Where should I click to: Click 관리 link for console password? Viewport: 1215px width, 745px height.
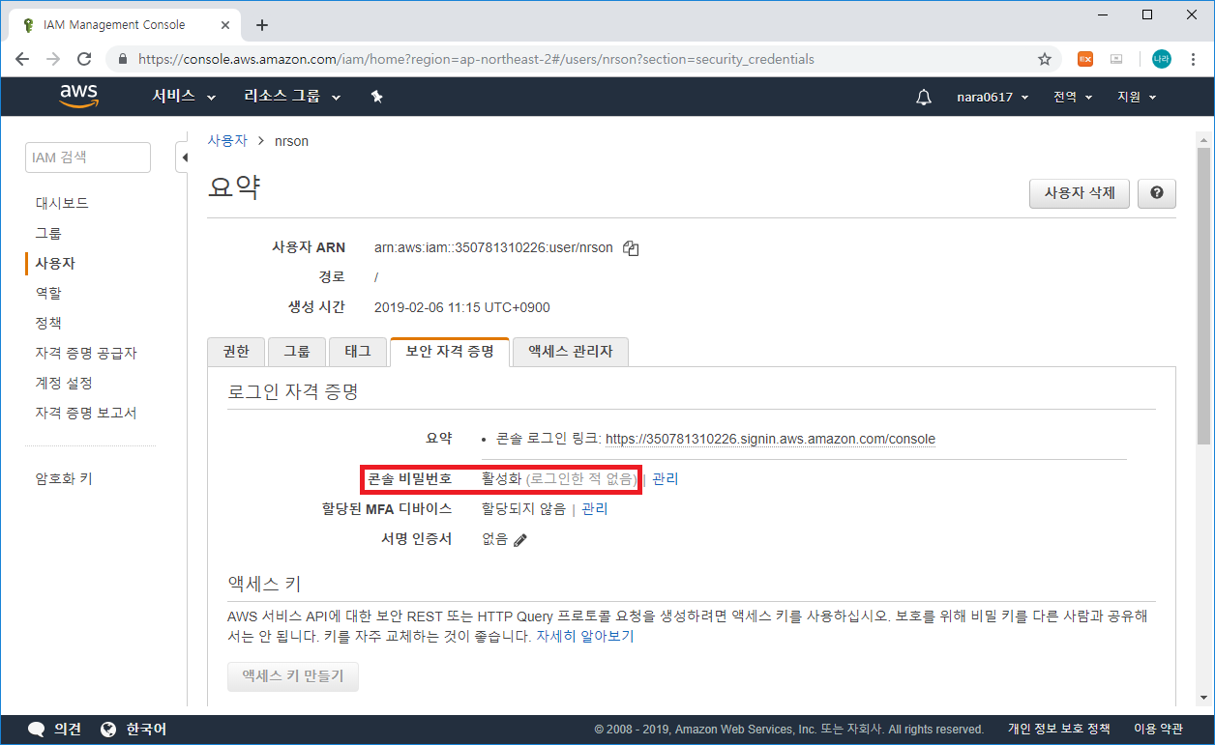click(666, 478)
